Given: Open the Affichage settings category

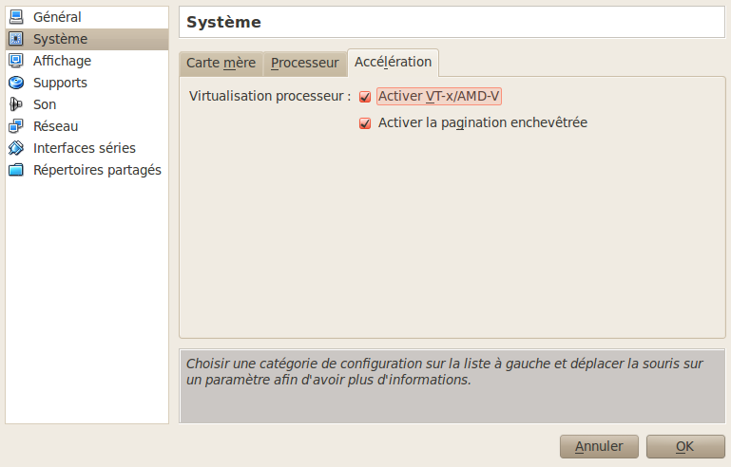Looking at the screenshot, I should pos(62,61).
